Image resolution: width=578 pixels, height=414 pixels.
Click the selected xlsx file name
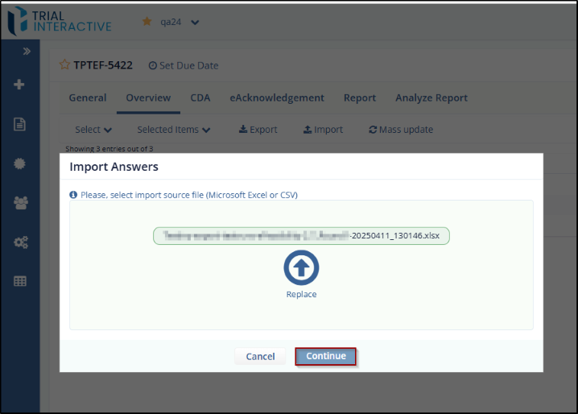301,236
